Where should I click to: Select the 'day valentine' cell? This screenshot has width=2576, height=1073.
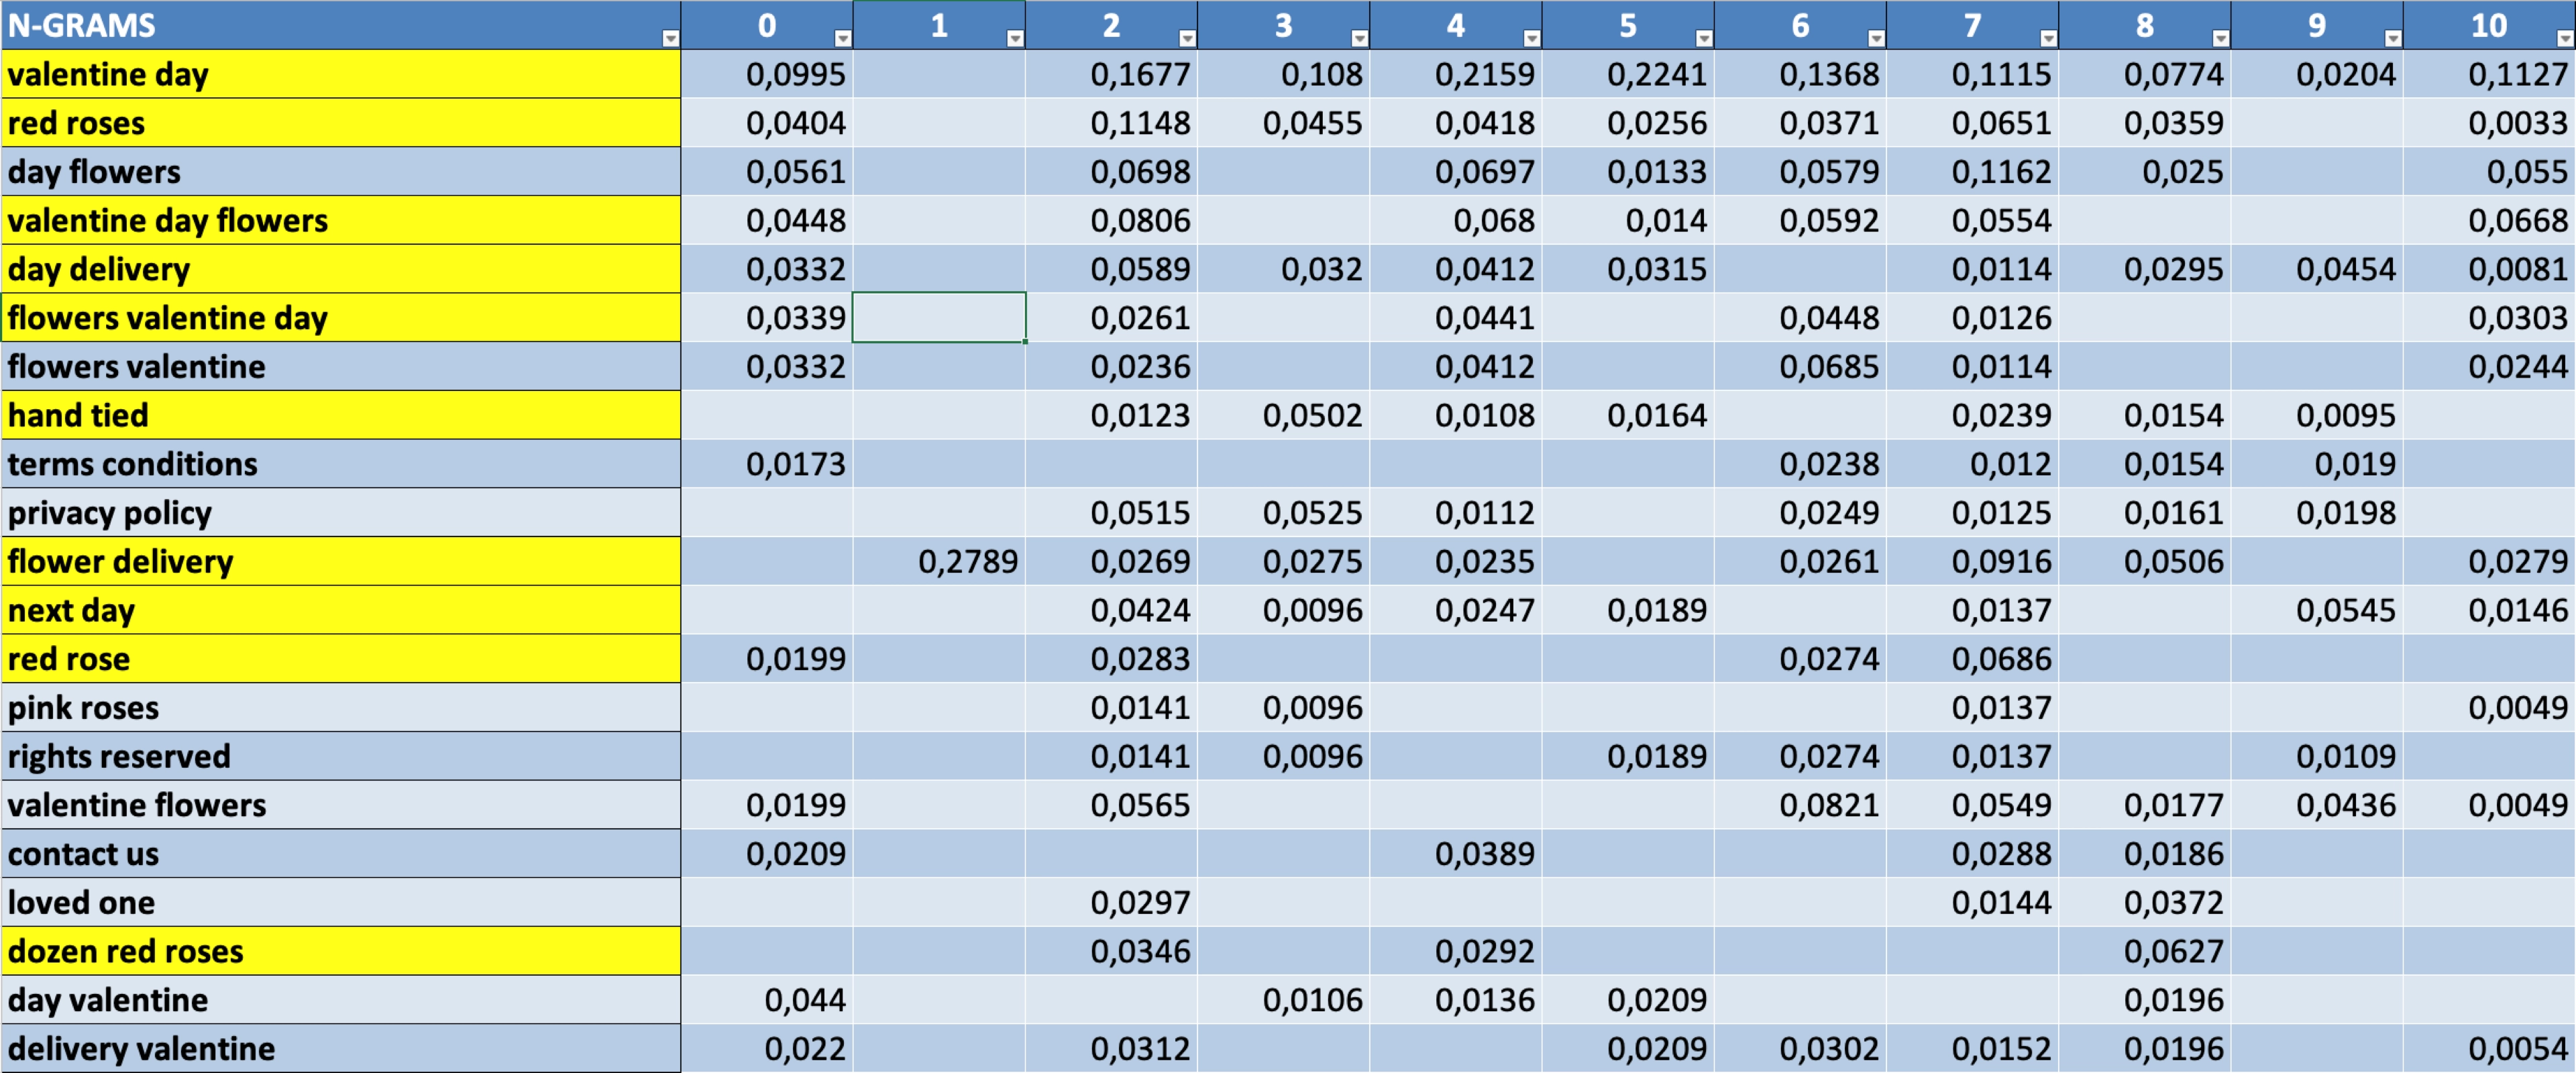pos(341,1000)
